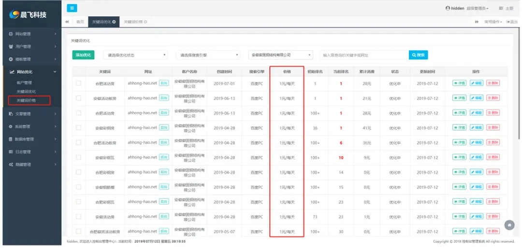Open the 常用操作 dropdown
Viewport: 522px width, 248px height.
(493, 22)
